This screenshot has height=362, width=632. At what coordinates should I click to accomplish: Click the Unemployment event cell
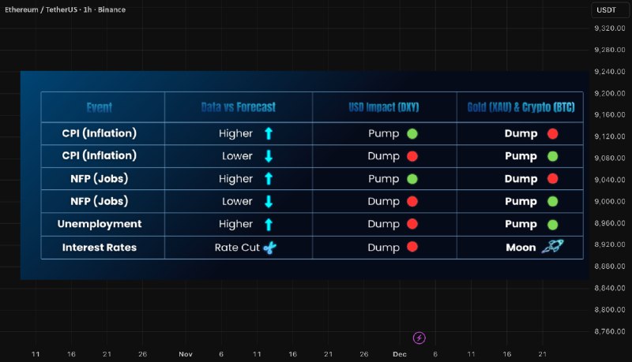pos(100,225)
